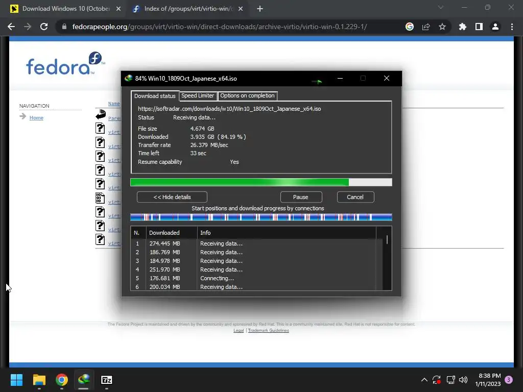Image resolution: width=523 pixels, height=392 pixels.
Task: Open Internet Download Manager from taskbar
Action: coord(84,380)
